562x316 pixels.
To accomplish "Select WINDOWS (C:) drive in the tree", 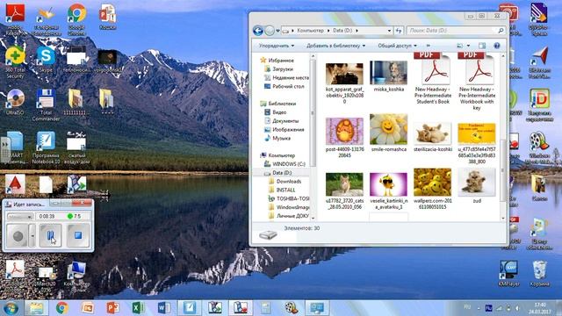I will [x=285, y=164].
